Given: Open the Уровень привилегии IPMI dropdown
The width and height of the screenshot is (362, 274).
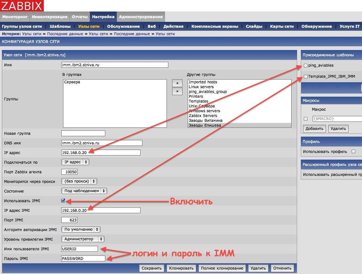Looking at the screenshot, I should pyautogui.click(x=83, y=239).
